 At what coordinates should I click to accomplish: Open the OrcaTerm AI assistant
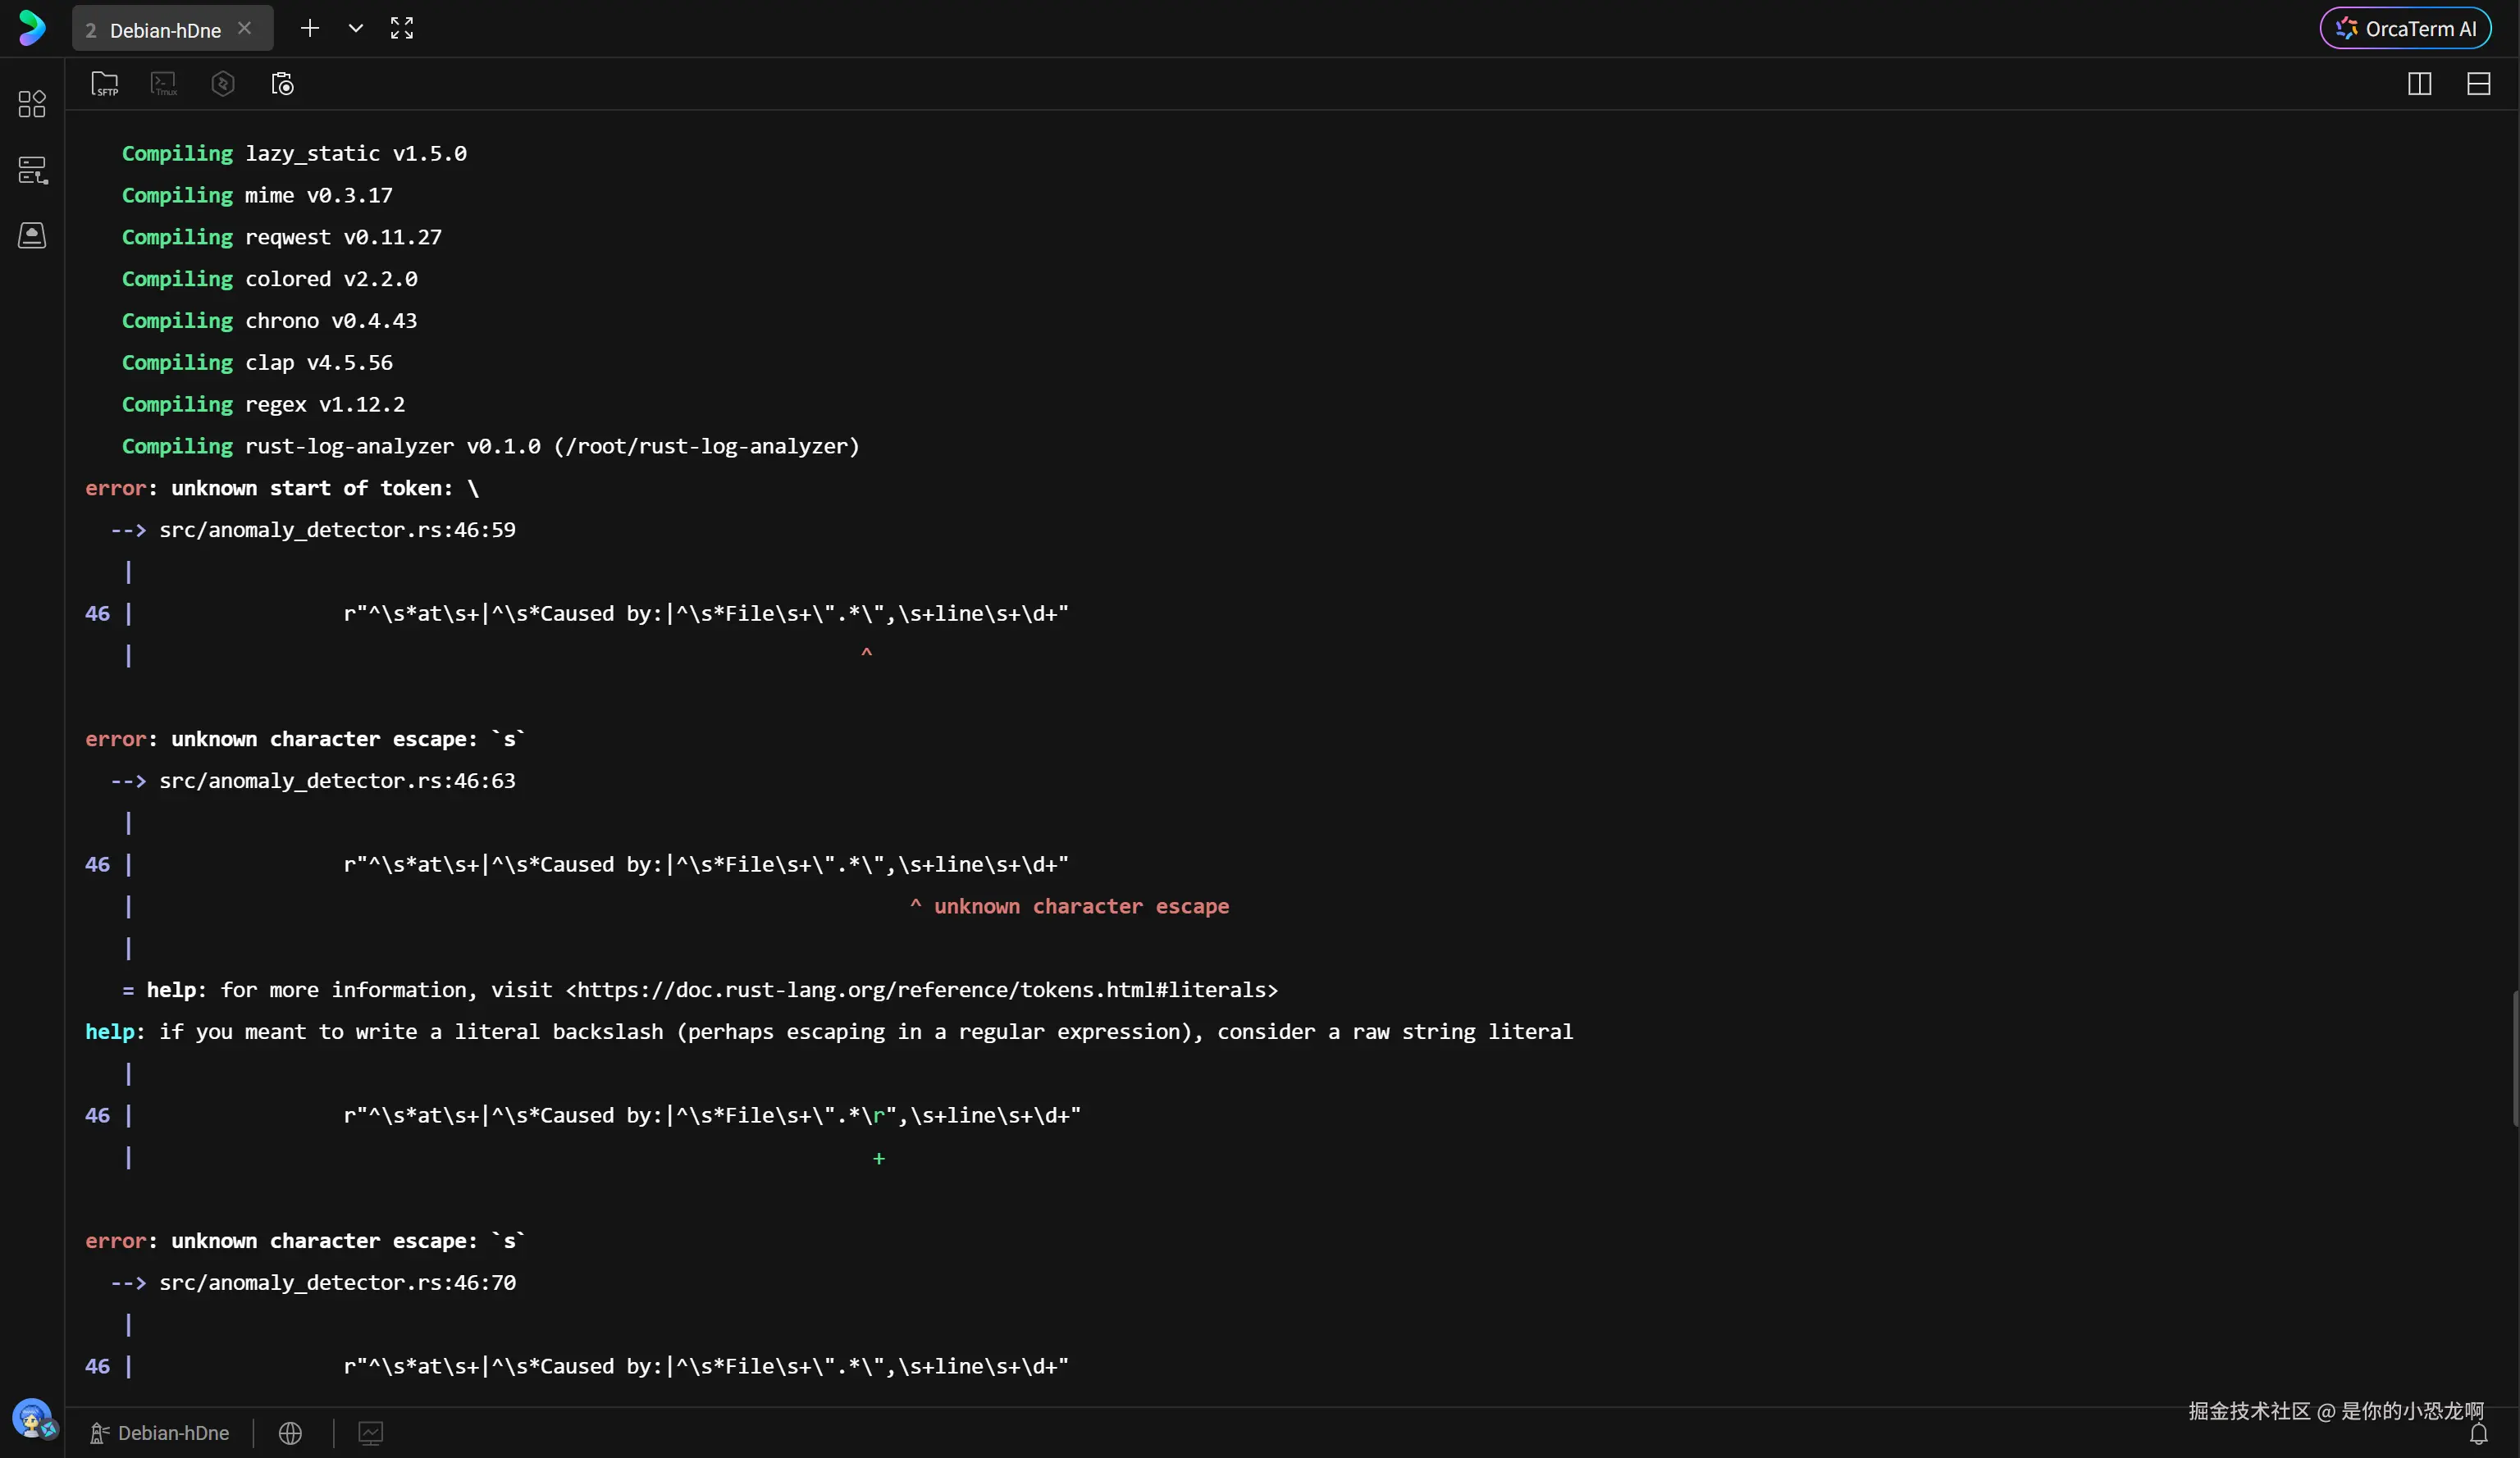click(x=2405, y=29)
